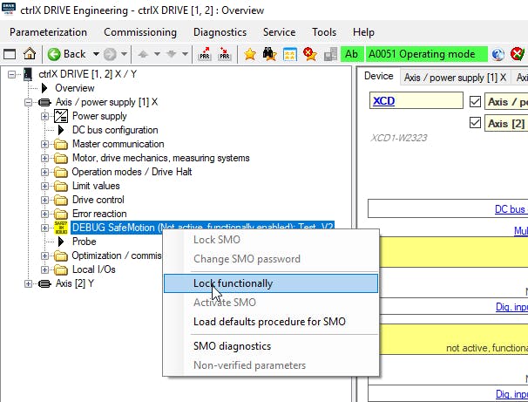Click the ctrlX DRIVE device icon in tree root
The width and height of the screenshot is (528, 402).
pyautogui.click(x=28, y=74)
